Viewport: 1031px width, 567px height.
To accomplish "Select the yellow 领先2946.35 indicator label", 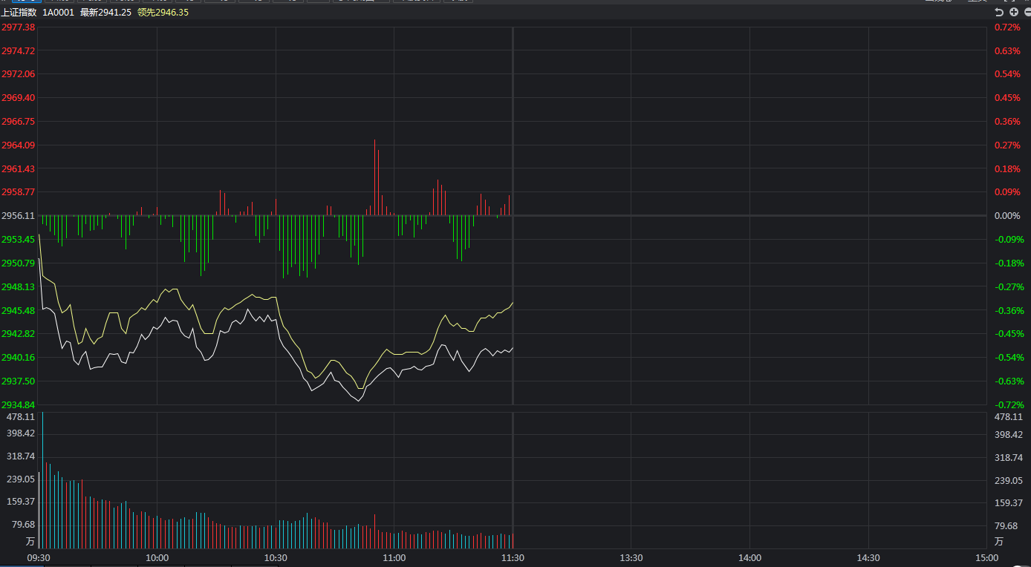I will (163, 13).
